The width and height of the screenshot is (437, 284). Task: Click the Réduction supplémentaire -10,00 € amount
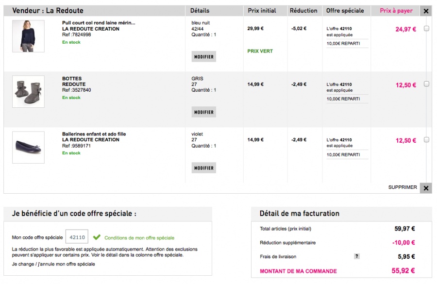(x=403, y=243)
